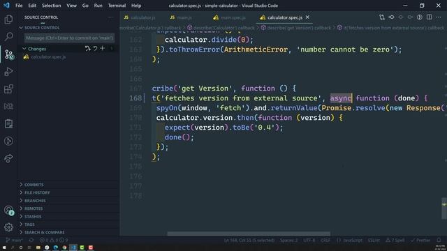This screenshot has width=447, height=251.
Task: Open the Search view in activity bar
Action: click(x=8, y=36)
